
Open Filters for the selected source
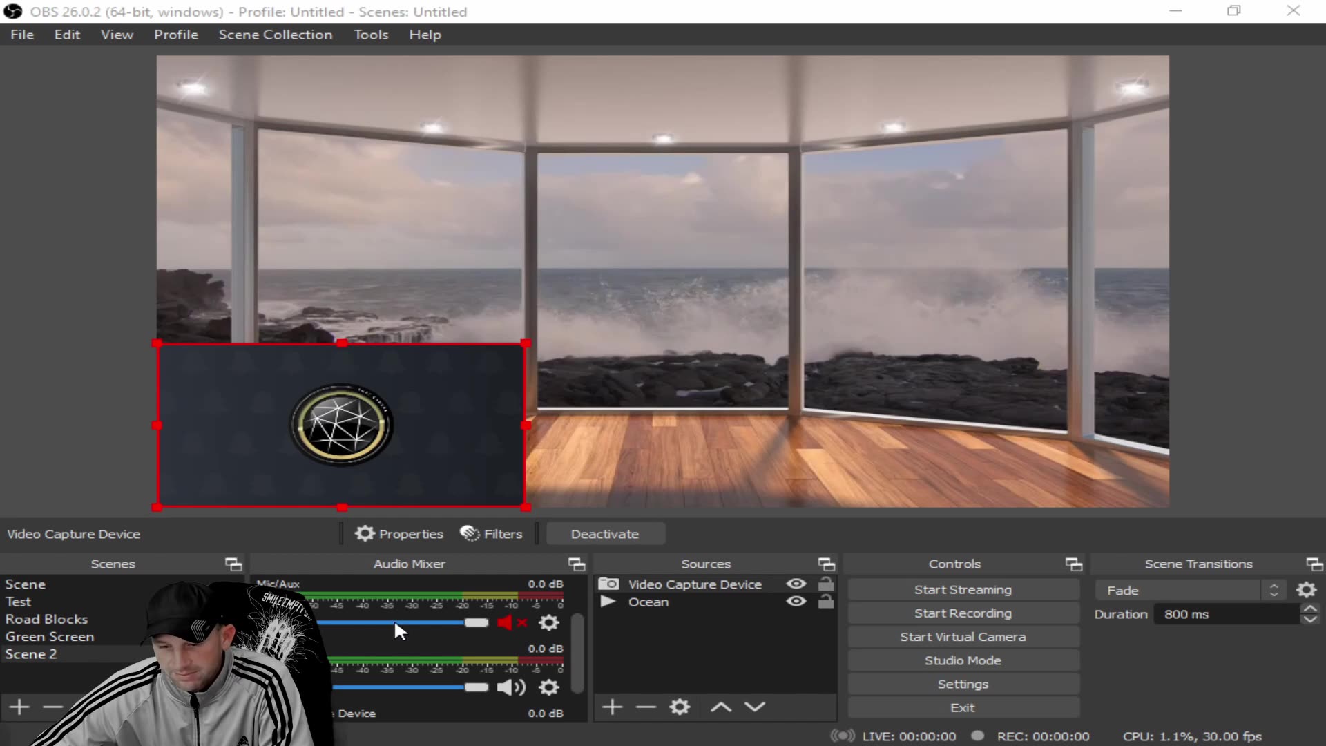point(491,533)
